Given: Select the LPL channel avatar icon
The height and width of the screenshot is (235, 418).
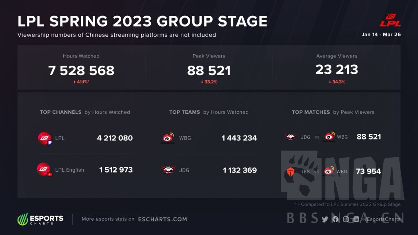Looking at the screenshot, I should pyautogui.click(x=44, y=138).
